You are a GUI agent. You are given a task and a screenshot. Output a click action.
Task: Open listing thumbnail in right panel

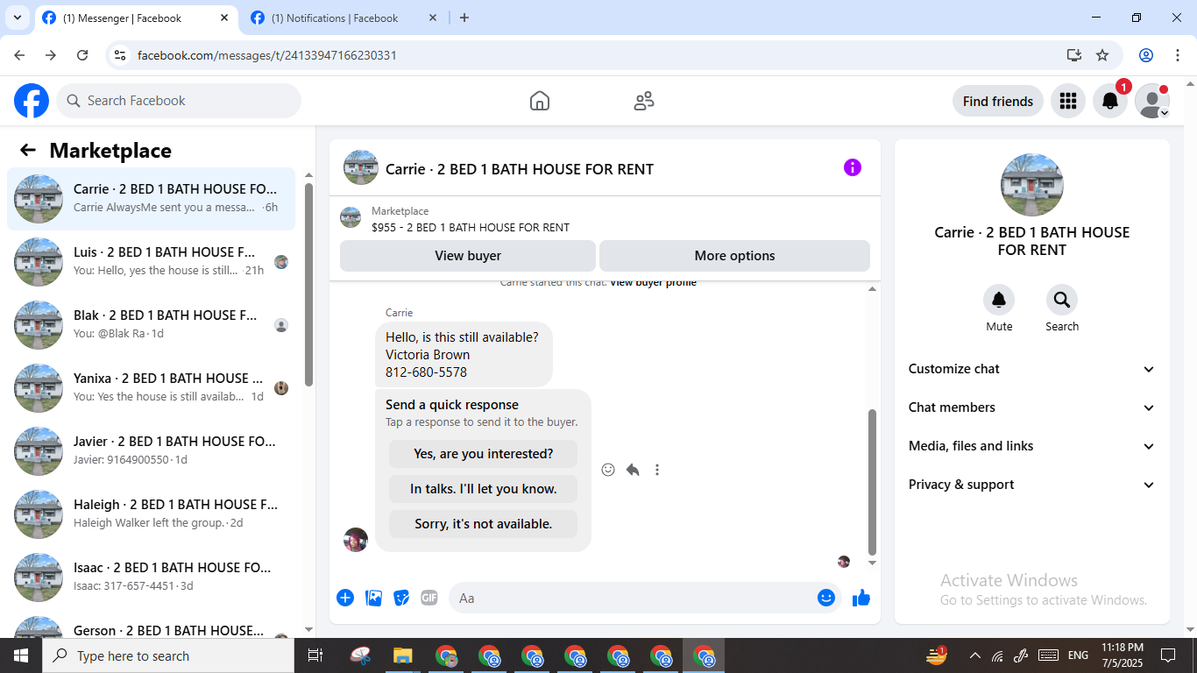point(1032,185)
